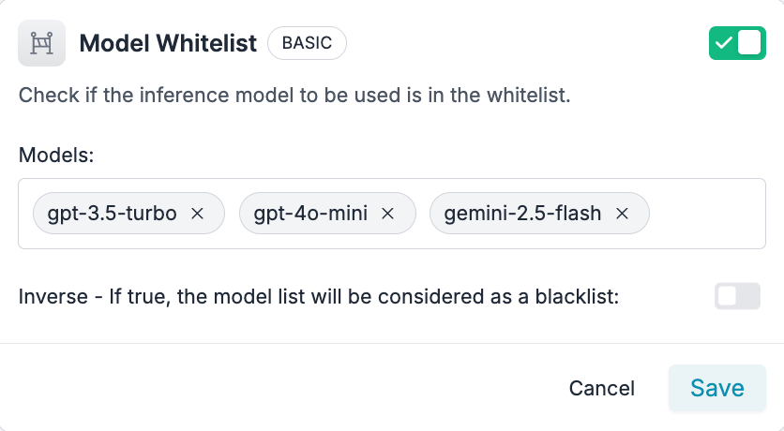Viewport: 784px width, 431px height.
Task: Click the grey knob of Inverse switch
Action: pyautogui.click(x=727, y=297)
